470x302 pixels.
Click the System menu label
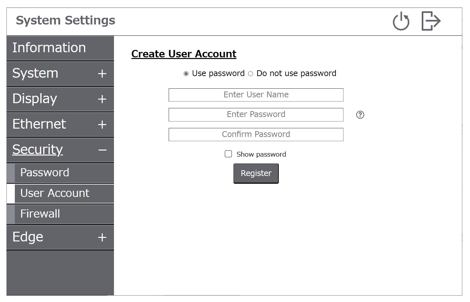[35, 73]
